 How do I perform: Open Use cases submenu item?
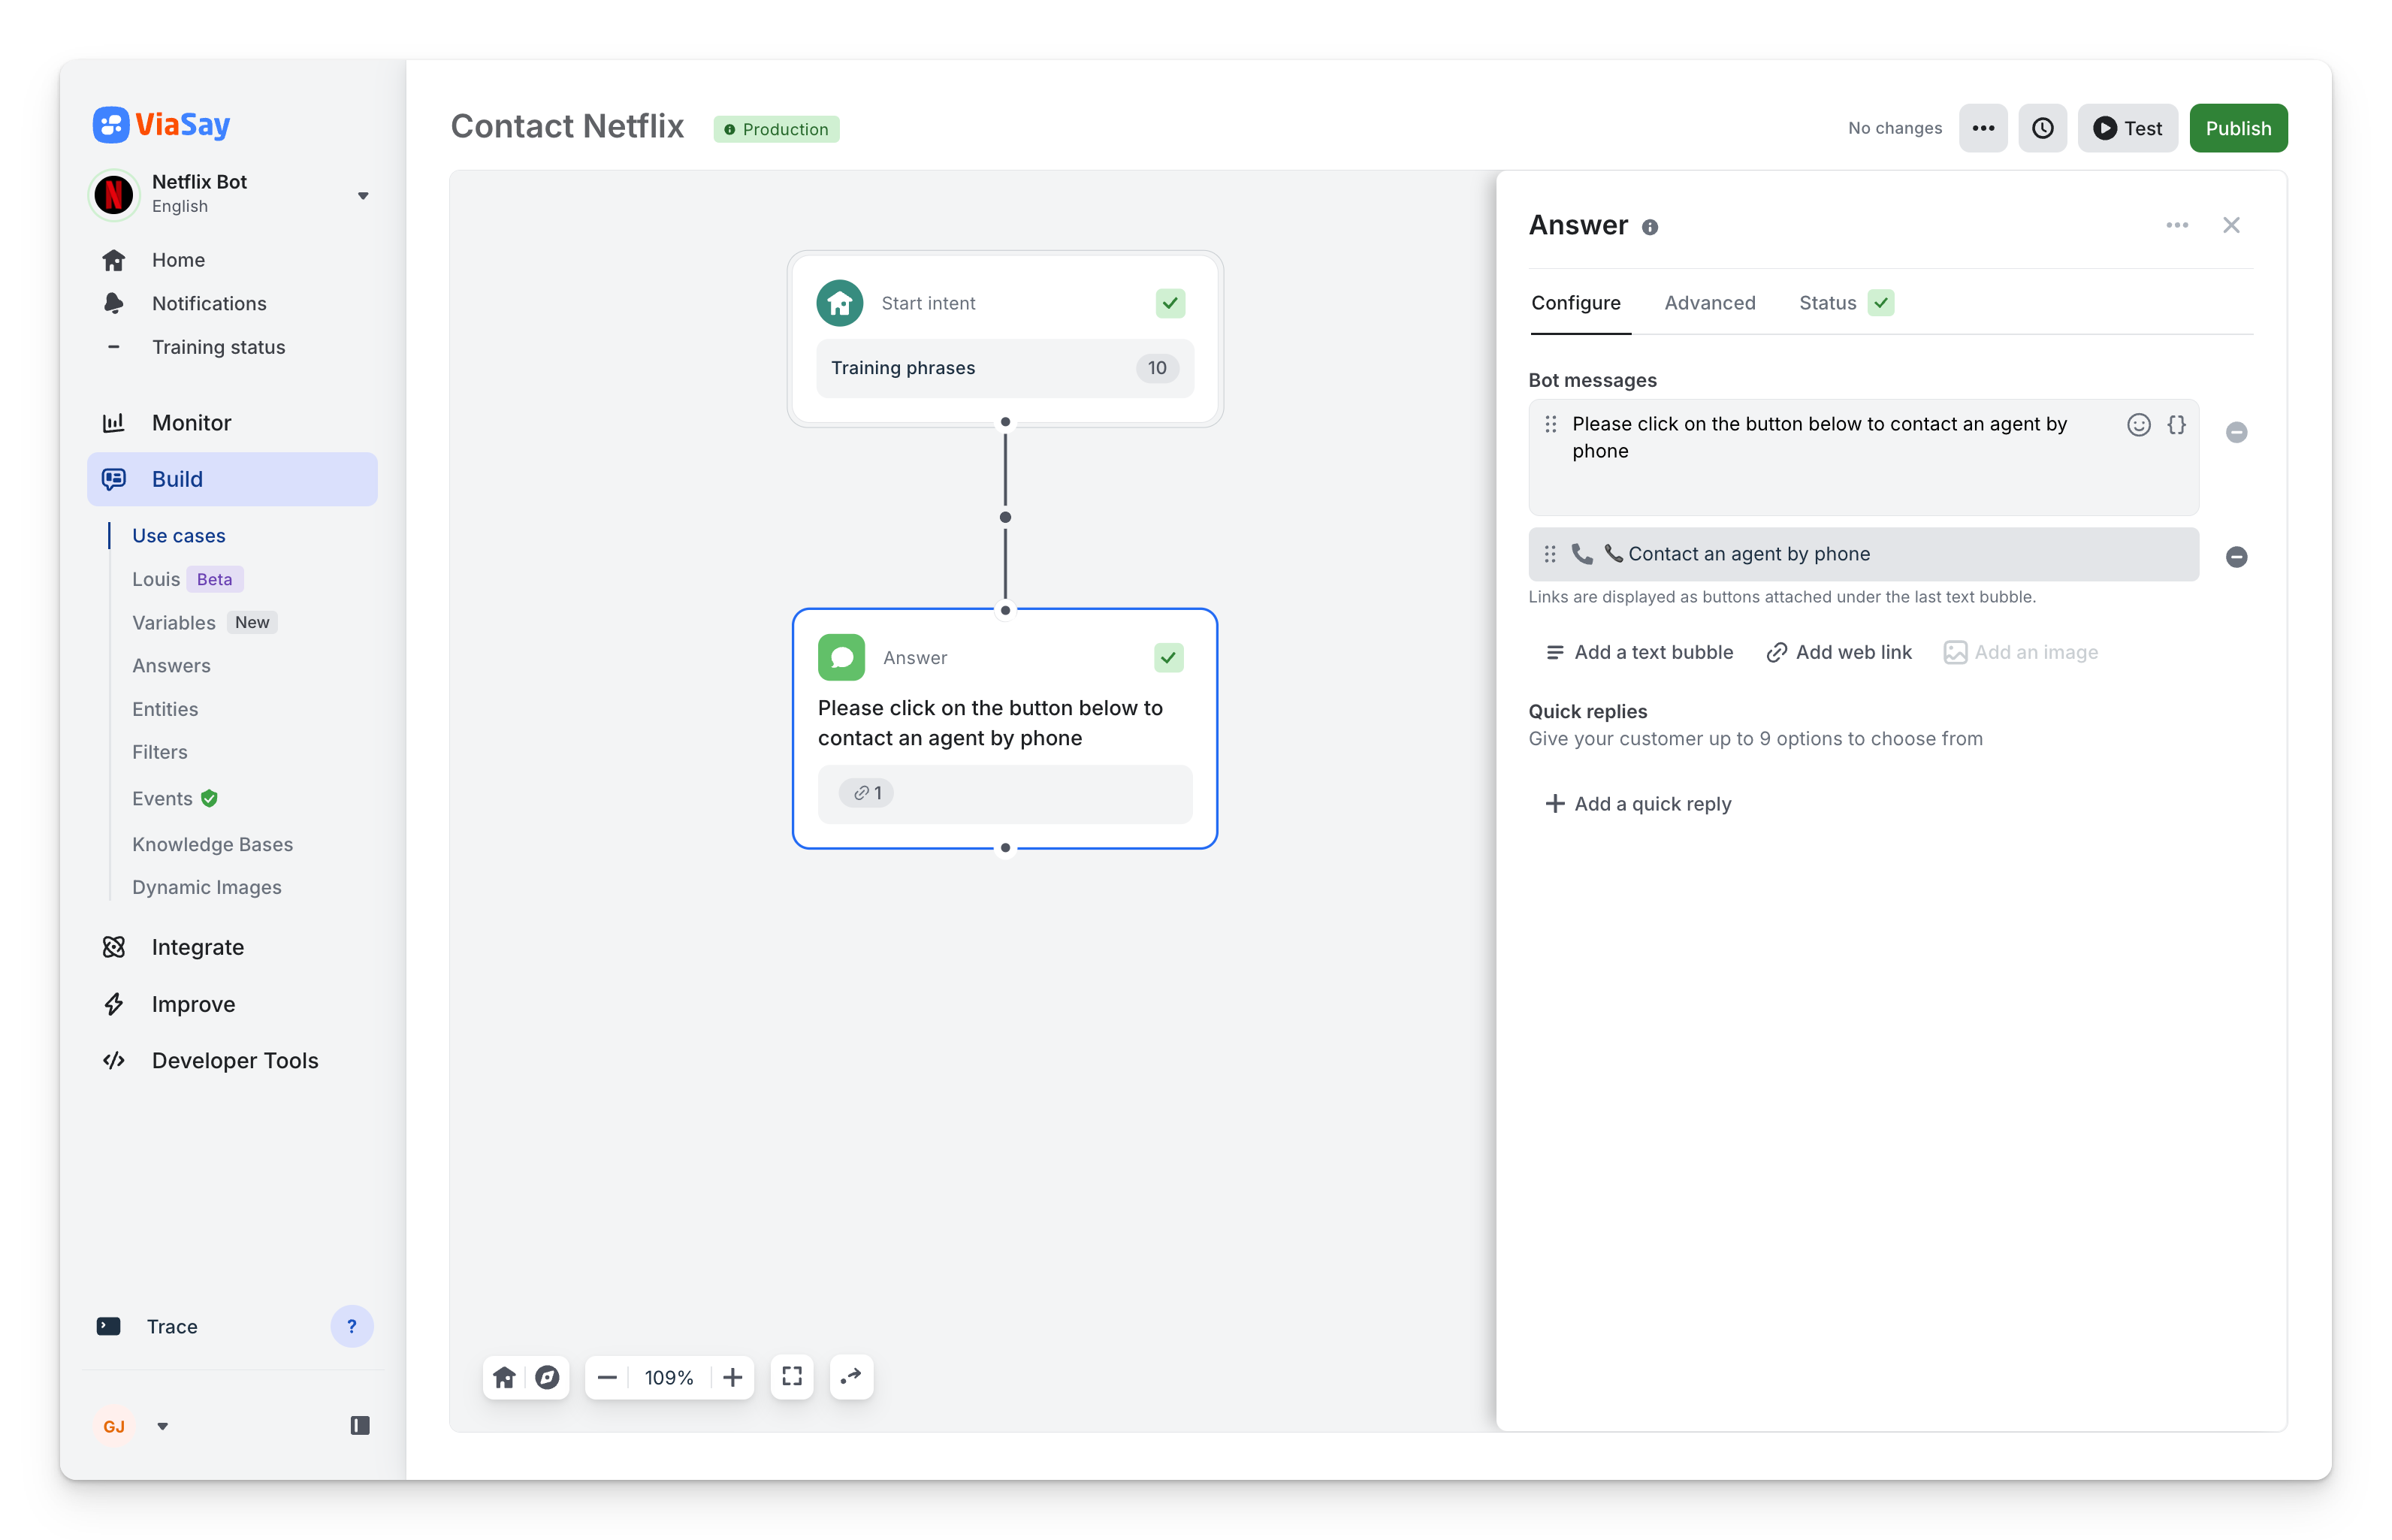pyautogui.click(x=179, y=535)
